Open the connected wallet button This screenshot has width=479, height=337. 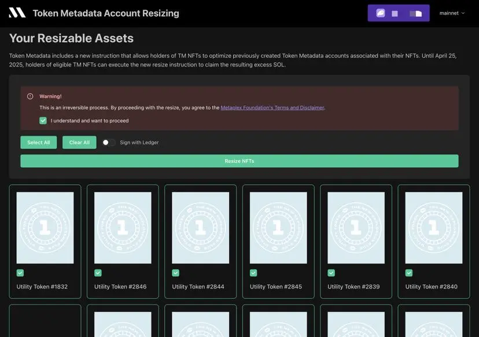(x=399, y=13)
